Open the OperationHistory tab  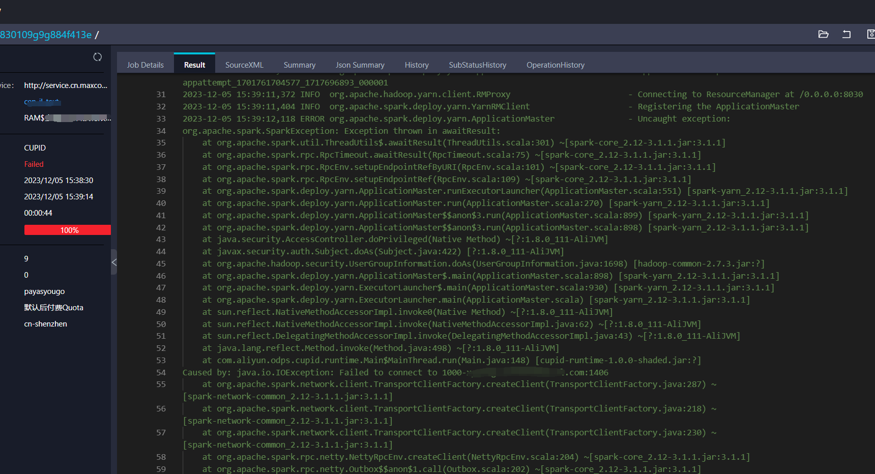[556, 65]
